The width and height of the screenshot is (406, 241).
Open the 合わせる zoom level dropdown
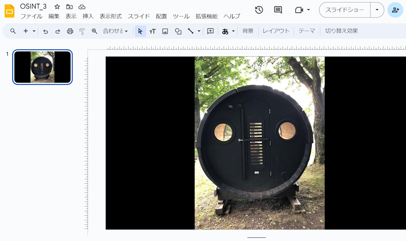pyautogui.click(x=115, y=31)
